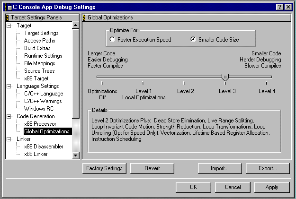The image size is (296, 199).
Task: Click the Level 3 label
Action: click(x=227, y=91)
